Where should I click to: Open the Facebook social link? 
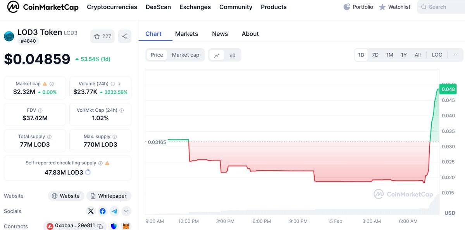[103, 211]
